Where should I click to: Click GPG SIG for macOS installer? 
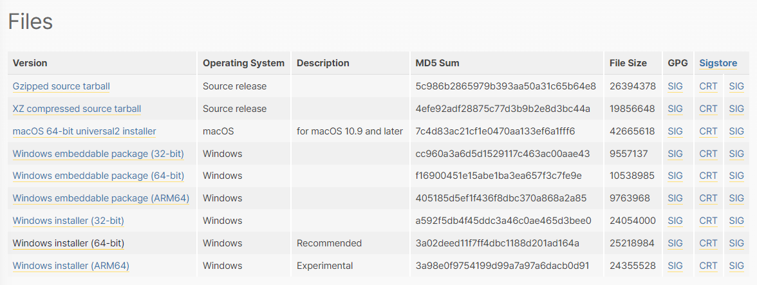point(675,131)
